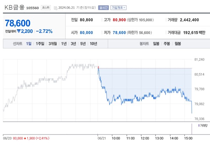View the 10년 chart period
The image size is (210, 146).
93,44
